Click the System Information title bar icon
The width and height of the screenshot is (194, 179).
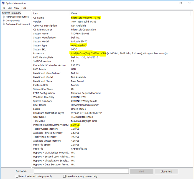(x=3, y=3)
